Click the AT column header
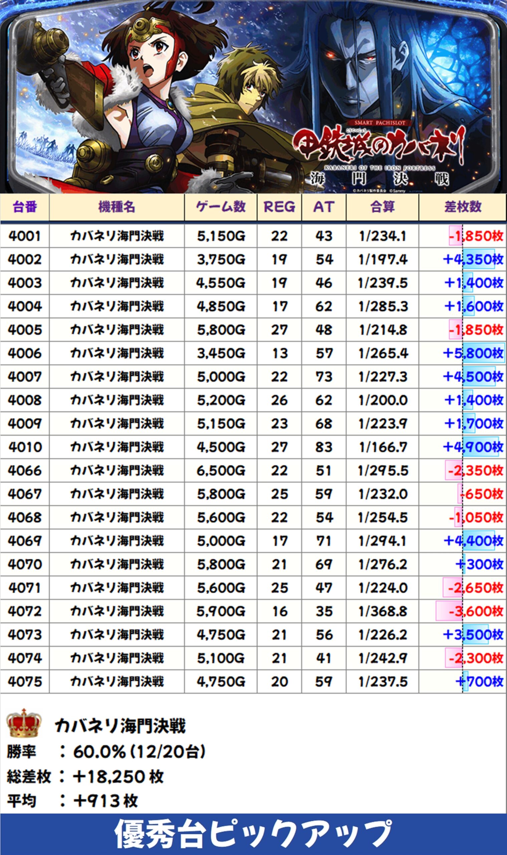The width and height of the screenshot is (507, 855). [323, 207]
